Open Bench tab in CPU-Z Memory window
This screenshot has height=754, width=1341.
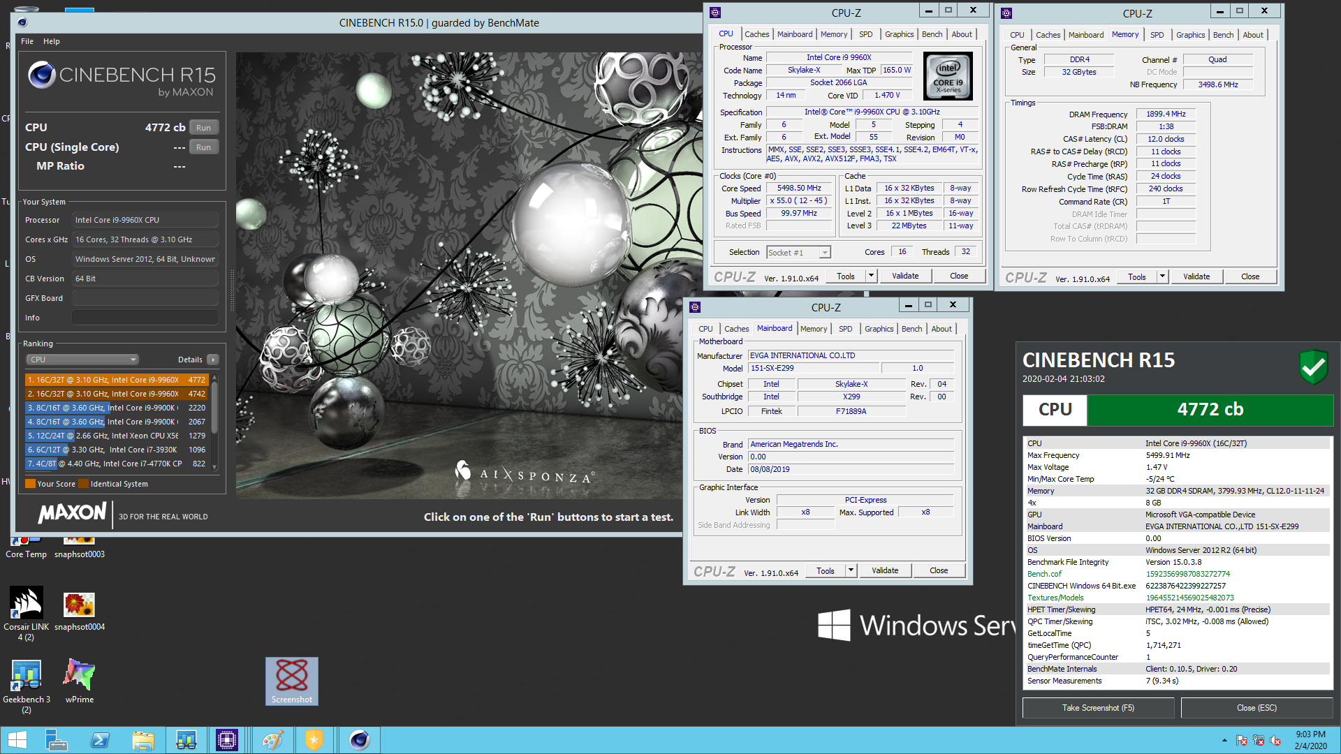[x=1223, y=35]
